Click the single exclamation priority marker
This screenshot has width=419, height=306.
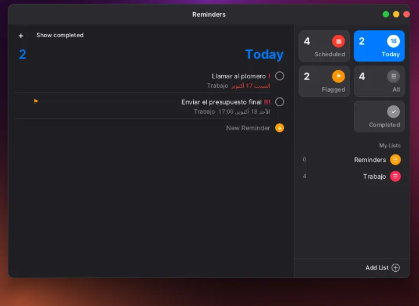click(269, 76)
